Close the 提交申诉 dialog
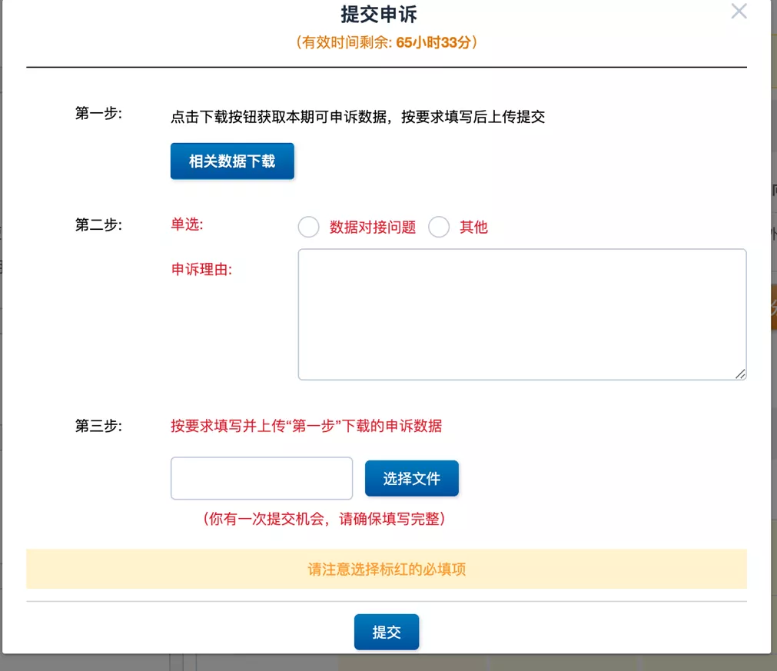777x671 pixels. [739, 12]
